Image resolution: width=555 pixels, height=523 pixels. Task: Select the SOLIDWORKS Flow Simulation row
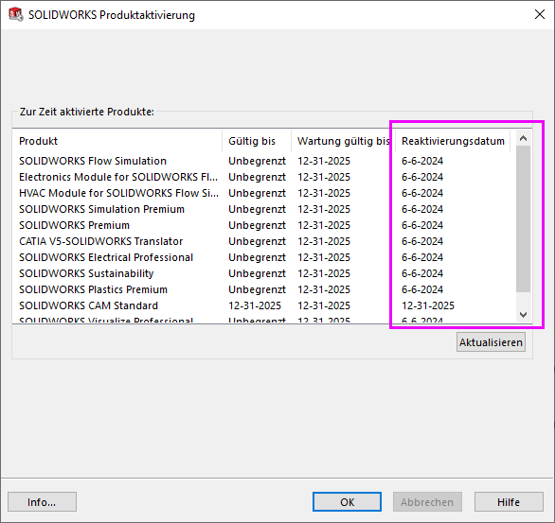pos(264,161)
